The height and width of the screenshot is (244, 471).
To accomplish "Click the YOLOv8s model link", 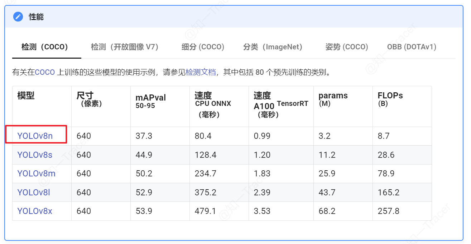I will [35, 155].
